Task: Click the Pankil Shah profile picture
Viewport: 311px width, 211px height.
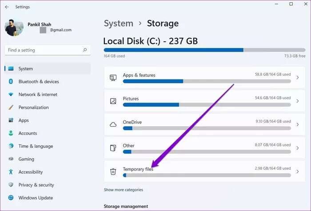Action: click(14, 28)
